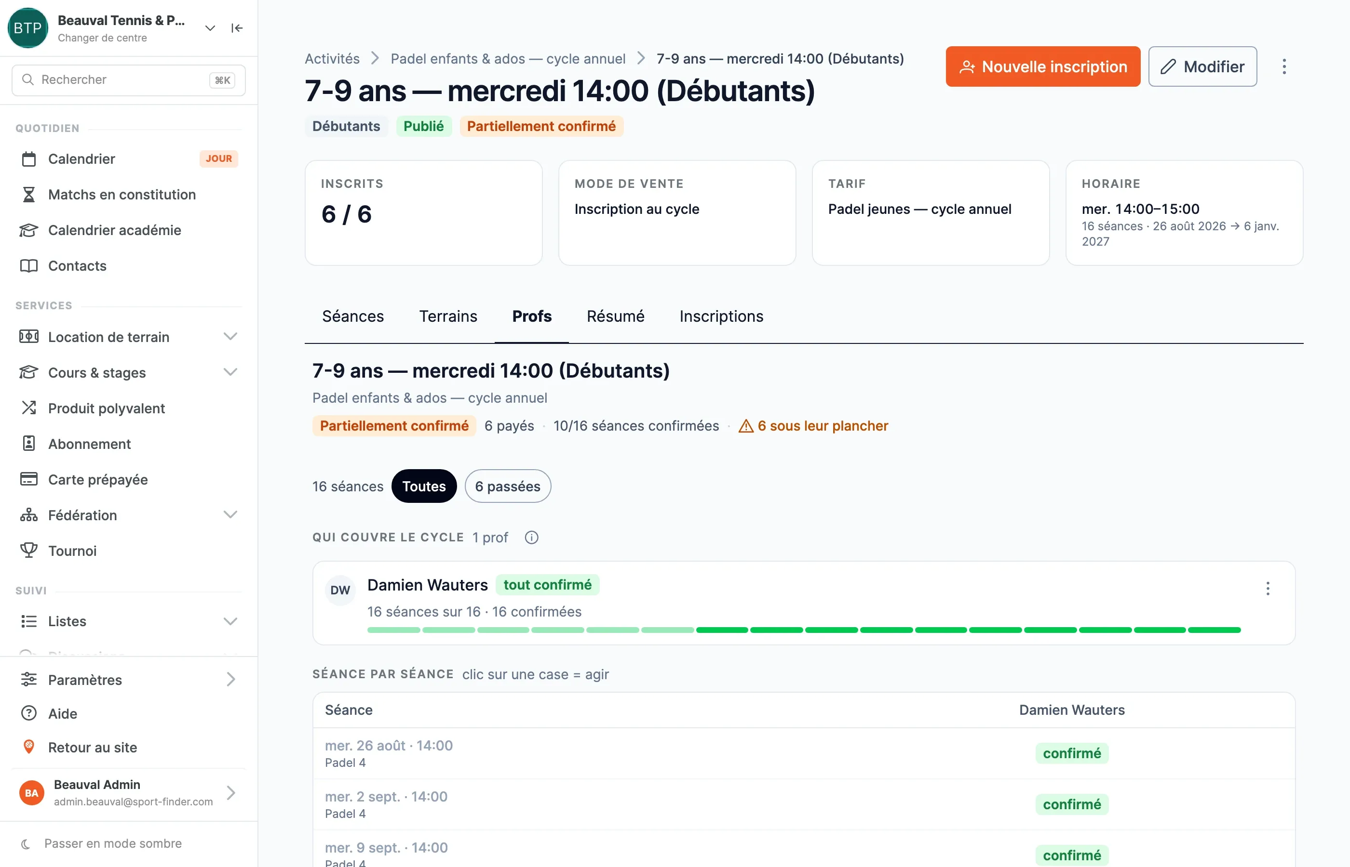Select the Toutes sessions filter pill
This screenshot has width=1350, height=867.
pyautogui.click(x=424, y=486)
